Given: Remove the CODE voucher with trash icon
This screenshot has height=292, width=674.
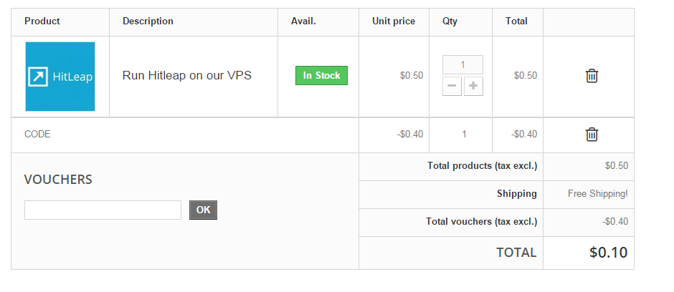Looking at the screenshot, I should click(x=592, y=135).
